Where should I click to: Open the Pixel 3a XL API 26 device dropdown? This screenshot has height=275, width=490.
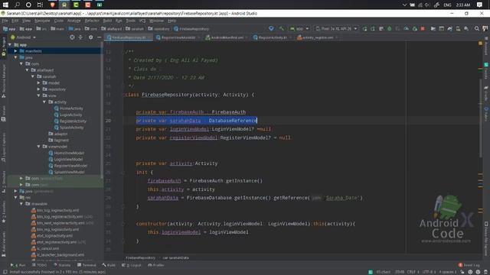click(336, 29)
